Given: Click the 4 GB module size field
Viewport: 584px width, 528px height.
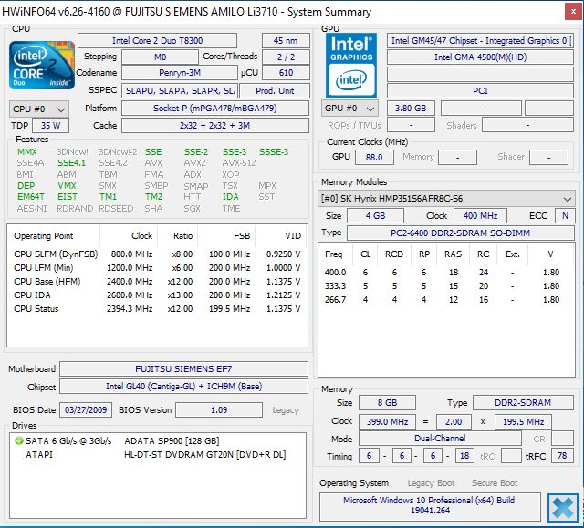Looking at the screenshot, I should pos(375,216).
